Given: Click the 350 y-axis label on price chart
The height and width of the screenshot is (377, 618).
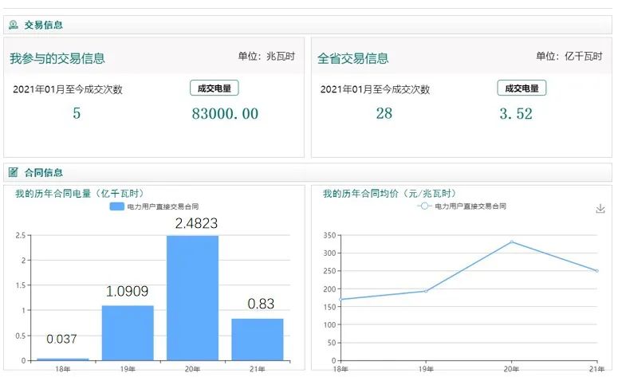Looking at the screenshot, I should point(329,235).
